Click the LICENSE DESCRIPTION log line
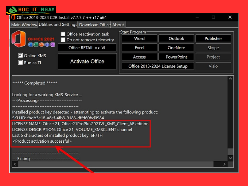The image size is (248, 186). tap(72, 130)
